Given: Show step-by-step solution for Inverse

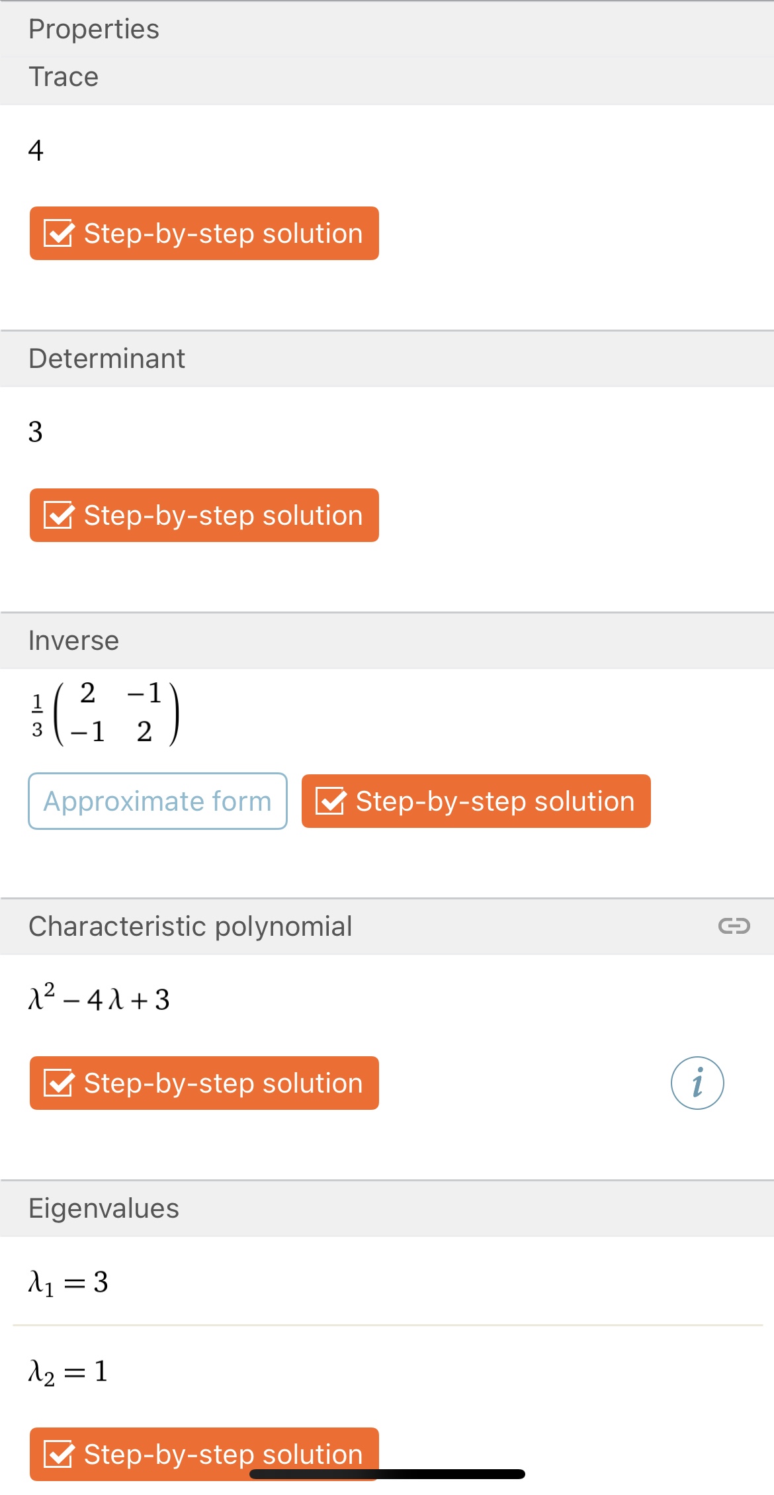Looking at the screenshot, I should pos(494,801).
